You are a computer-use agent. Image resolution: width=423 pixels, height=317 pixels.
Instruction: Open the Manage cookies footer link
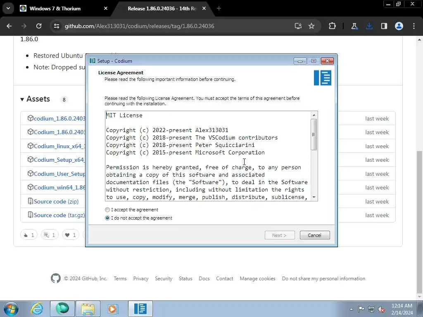(x=258, y=279)
